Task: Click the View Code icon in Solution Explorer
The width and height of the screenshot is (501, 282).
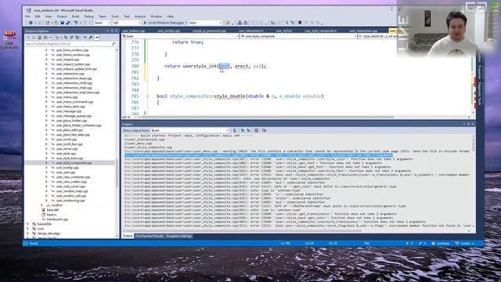Action: coord(85,38)
